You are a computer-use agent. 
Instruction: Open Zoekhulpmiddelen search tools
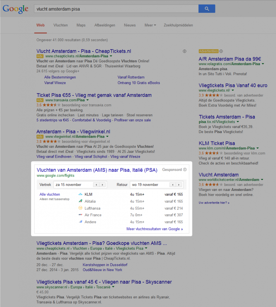pyautogui.click(x=178, y=25)
